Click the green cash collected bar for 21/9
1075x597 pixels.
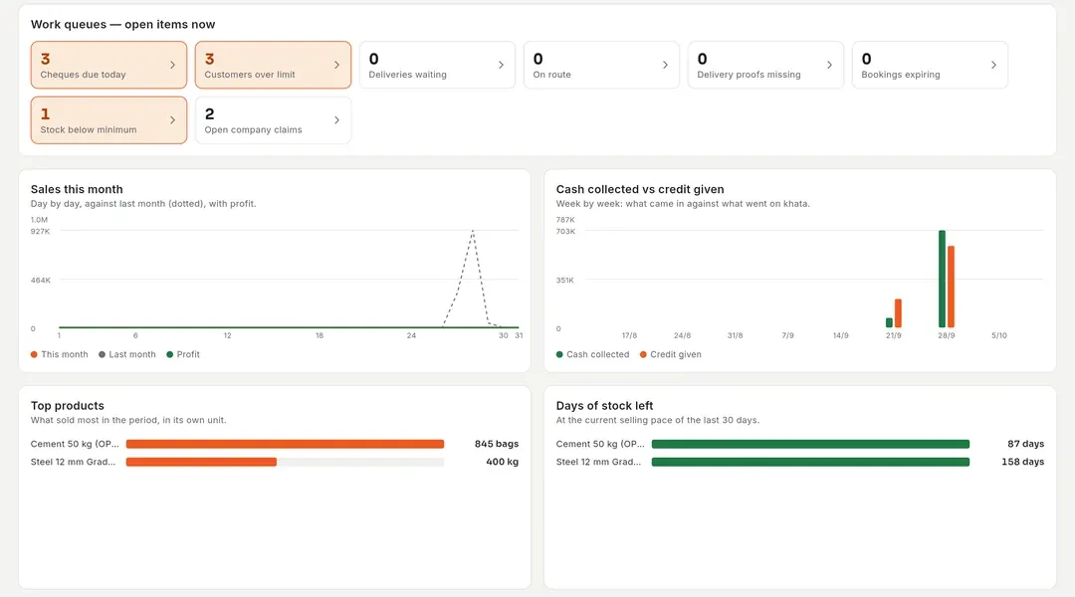(x=889, y=322)
